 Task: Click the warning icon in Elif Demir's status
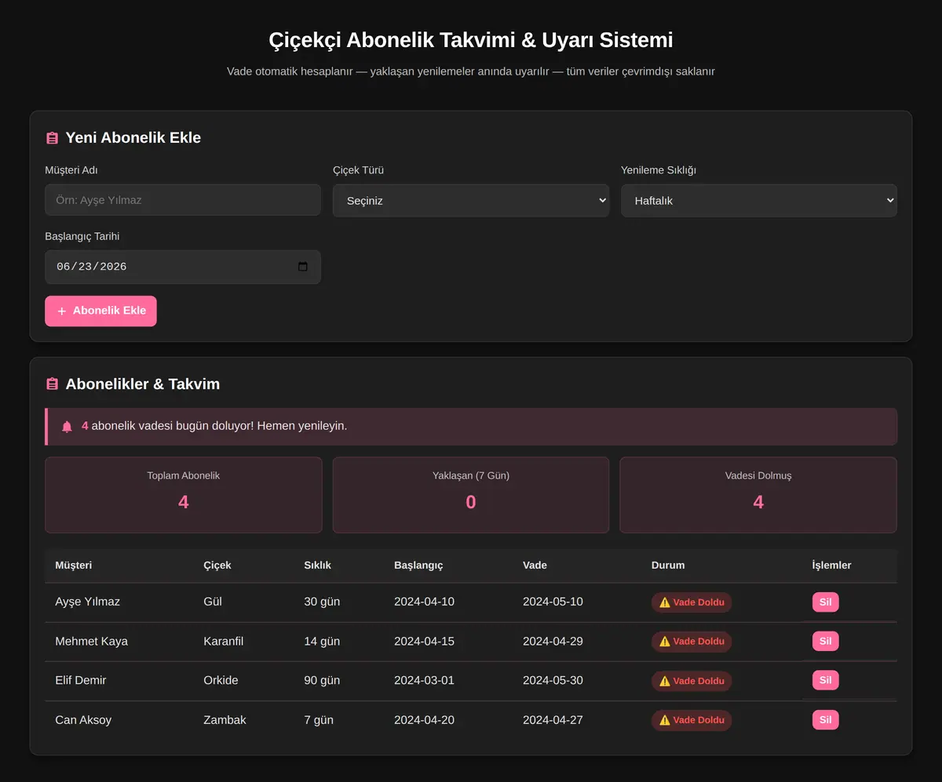click(665, 681)
